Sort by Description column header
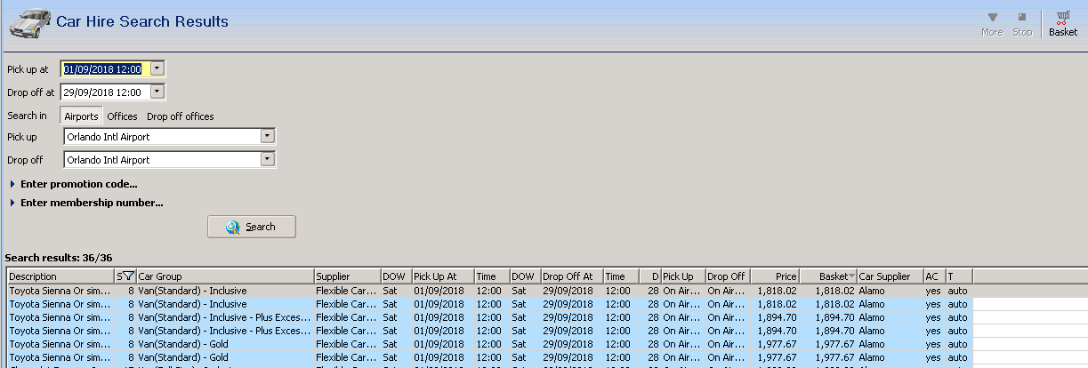The height and width of the screenshot is (368, 1088). pos(60,276)
